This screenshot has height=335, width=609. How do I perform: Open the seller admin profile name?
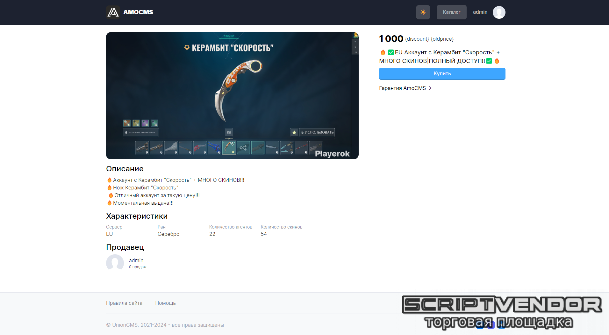(136, 260)
